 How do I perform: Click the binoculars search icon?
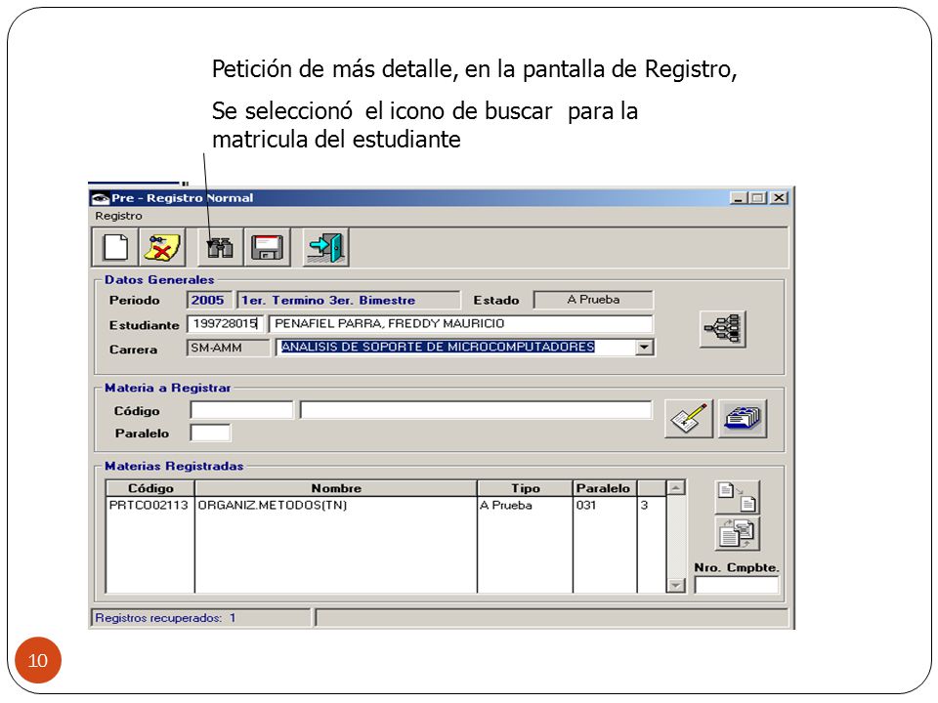point(220,247)
